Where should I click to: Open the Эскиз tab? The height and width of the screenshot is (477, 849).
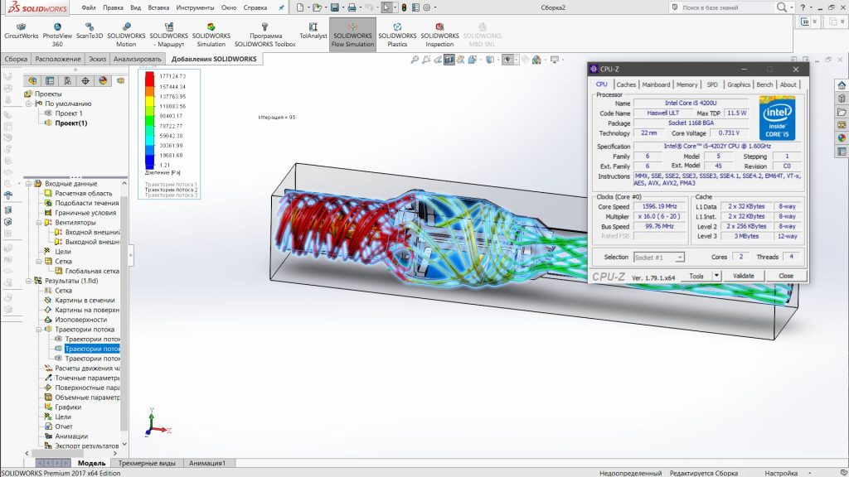[x=98, y=59]
